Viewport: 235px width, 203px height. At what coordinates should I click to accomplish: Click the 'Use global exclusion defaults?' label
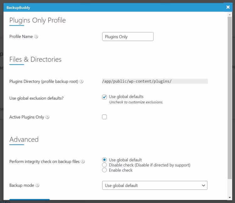[x=36, y=98]
